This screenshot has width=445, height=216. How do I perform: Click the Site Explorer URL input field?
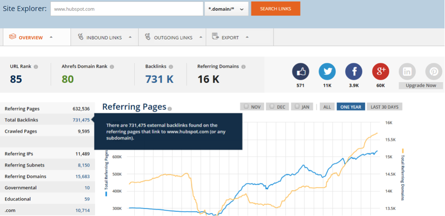point(126,9)
